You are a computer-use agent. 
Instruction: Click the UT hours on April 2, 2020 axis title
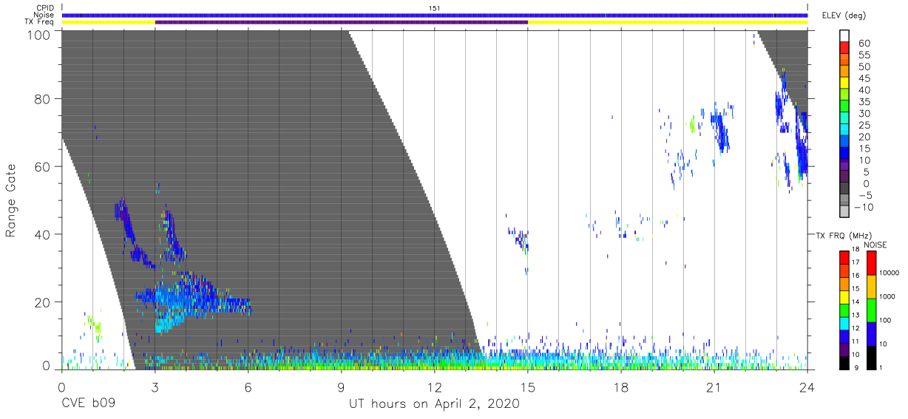[434, 404]
